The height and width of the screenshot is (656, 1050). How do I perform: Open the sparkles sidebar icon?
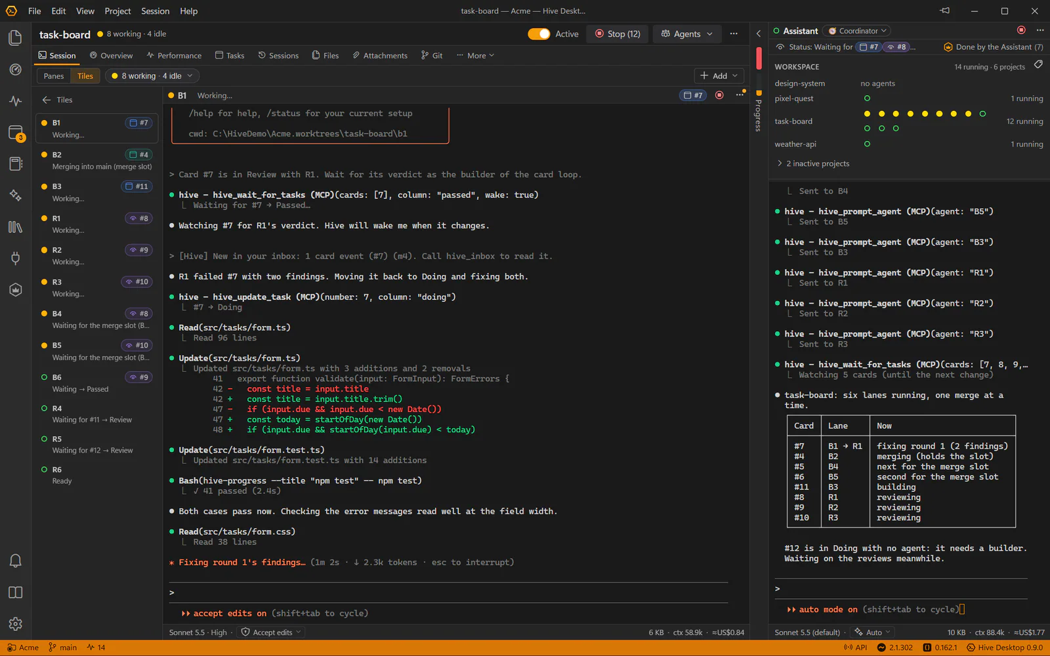click(15, 195)
